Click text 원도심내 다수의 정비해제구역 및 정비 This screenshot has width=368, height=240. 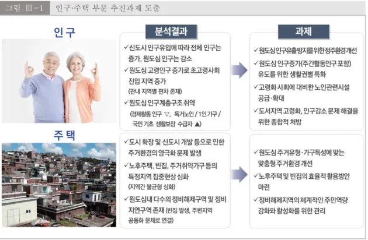click(x=178, y=199)
